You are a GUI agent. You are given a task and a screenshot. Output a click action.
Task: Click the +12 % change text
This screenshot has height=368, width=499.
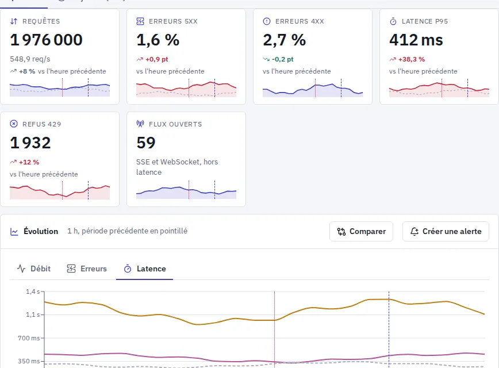point(29,162)
